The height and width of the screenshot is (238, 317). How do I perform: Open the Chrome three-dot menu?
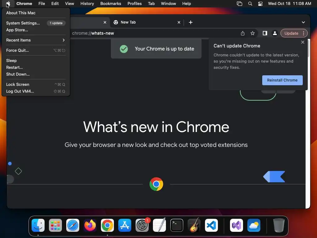click(303, 33)
